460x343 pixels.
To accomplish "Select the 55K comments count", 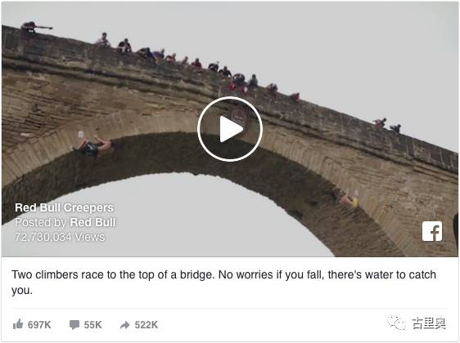I will 92,325.
